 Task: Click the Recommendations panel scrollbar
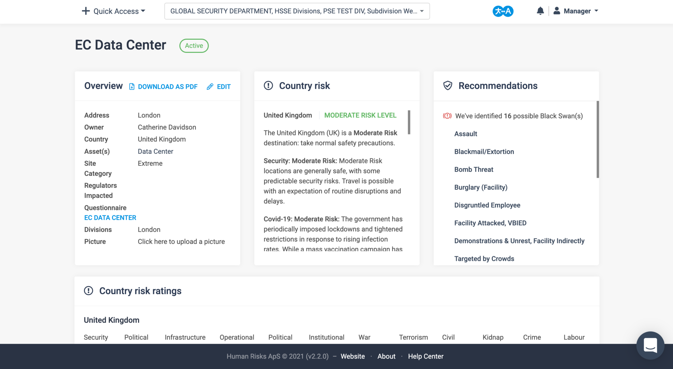point(597,140)
